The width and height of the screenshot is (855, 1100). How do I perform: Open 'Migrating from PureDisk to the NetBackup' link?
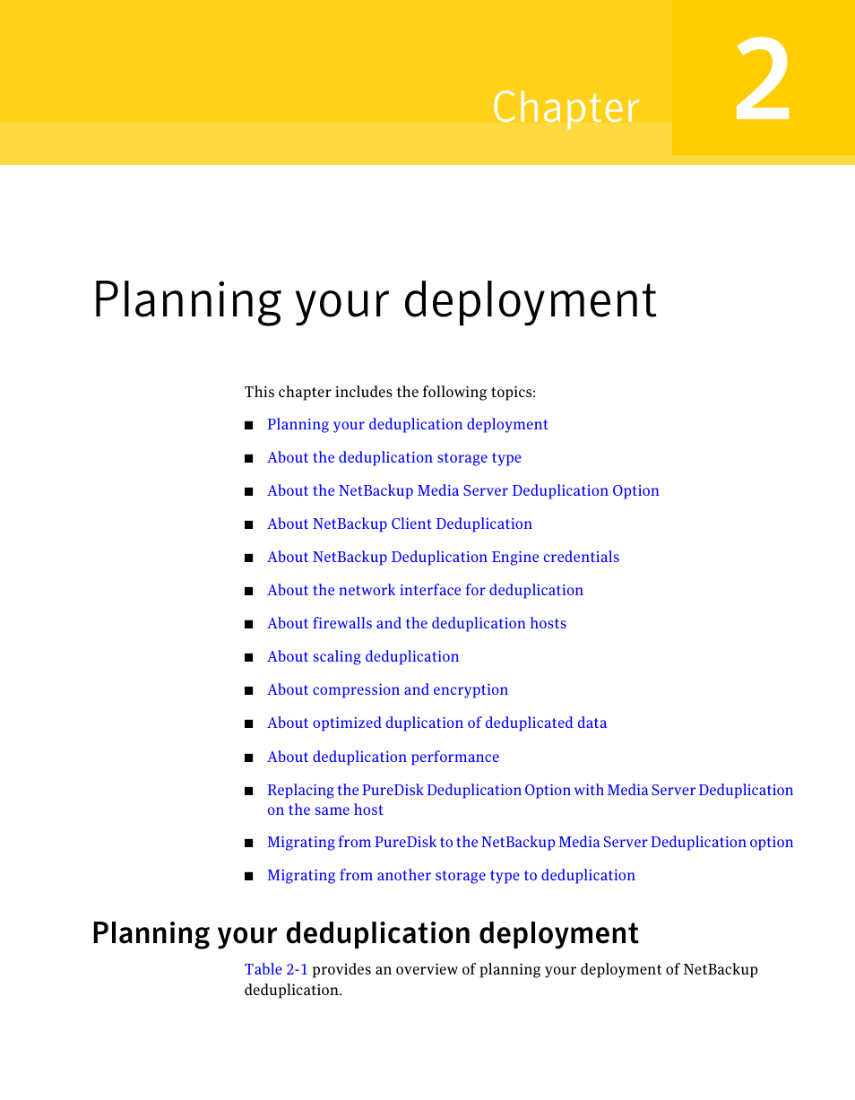[x=530, y=843]
